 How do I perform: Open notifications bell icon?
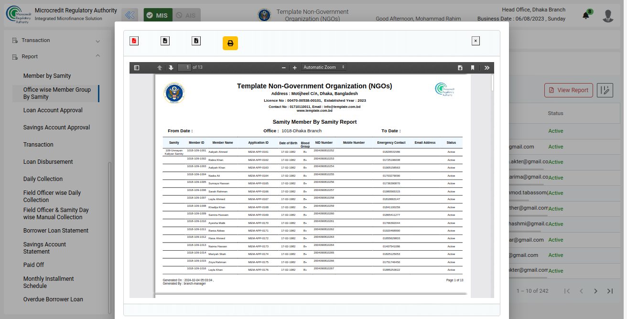[x=586, y=16]
